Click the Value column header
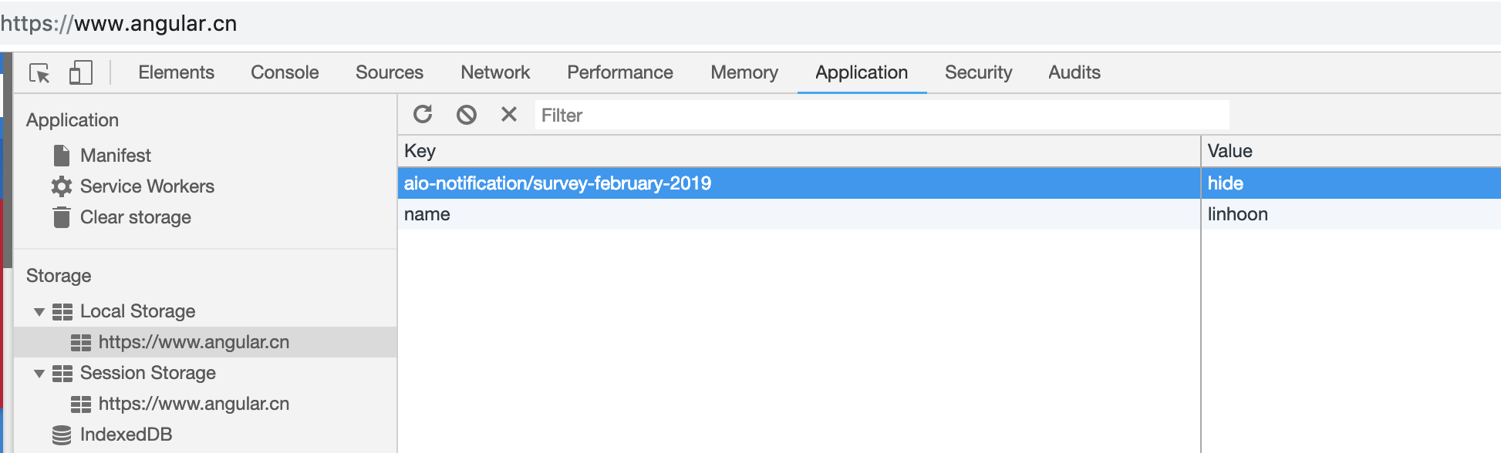Screen dimensions: 1501x453 click(x=1350, y=151)
